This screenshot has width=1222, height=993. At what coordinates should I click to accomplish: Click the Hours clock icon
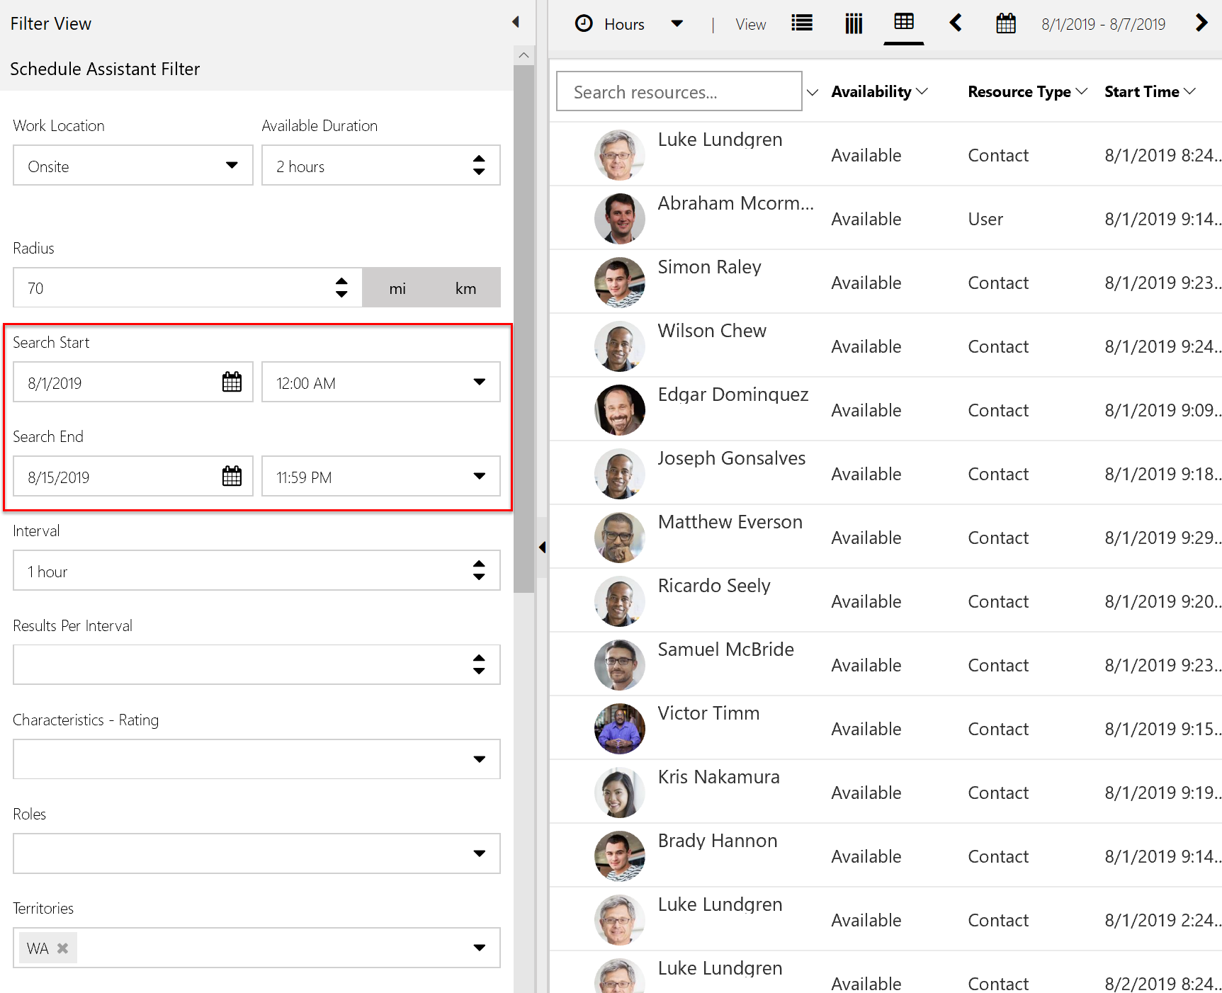pos(584,23)
